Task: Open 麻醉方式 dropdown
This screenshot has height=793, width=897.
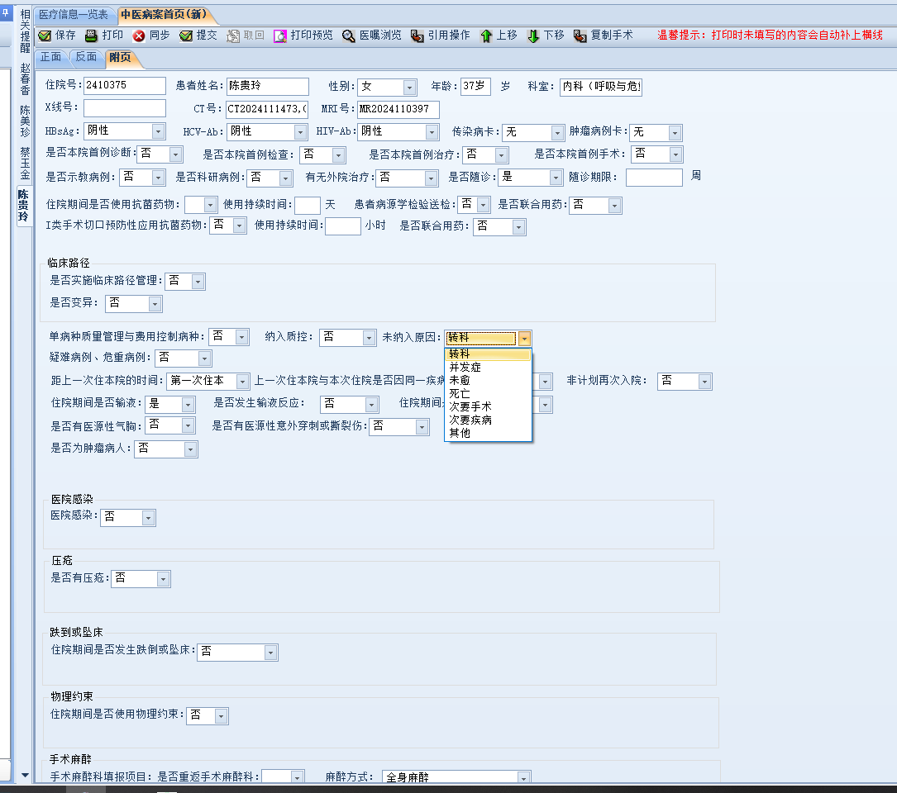Action: 522,777
